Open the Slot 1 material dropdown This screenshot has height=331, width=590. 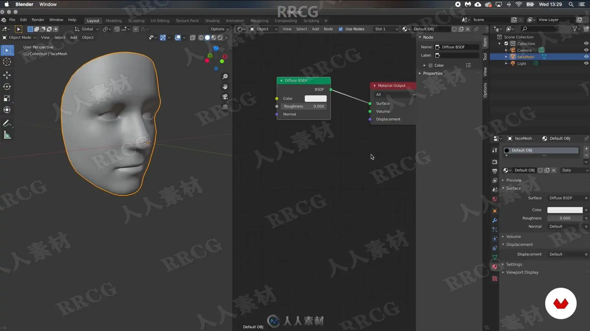click(386, 29)
